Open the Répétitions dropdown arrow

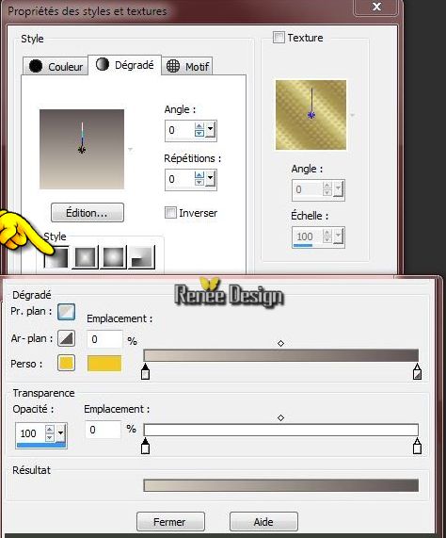(x=211, y=178)
